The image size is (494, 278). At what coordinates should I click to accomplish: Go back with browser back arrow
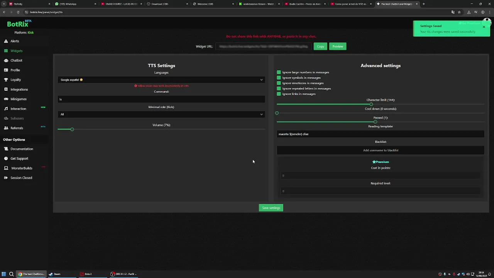click(x=4, y=12)
